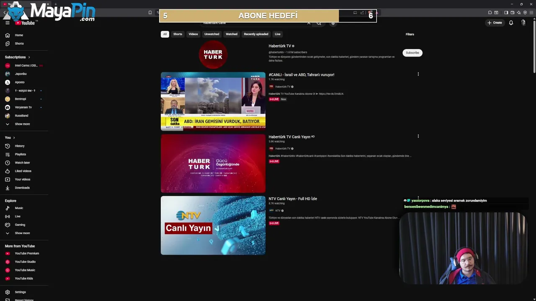This screenshot has width=536, height=301.
Task: Open Liked videos list
Action: coord(24,171)
